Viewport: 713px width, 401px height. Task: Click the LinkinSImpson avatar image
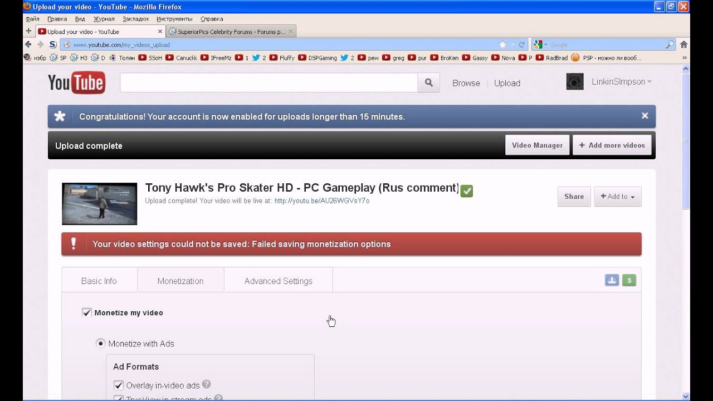pos(575,82)
